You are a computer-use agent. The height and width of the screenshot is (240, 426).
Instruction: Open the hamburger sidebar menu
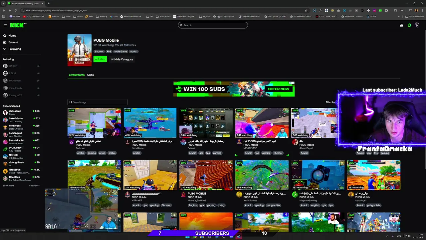[x=5, y=25]
